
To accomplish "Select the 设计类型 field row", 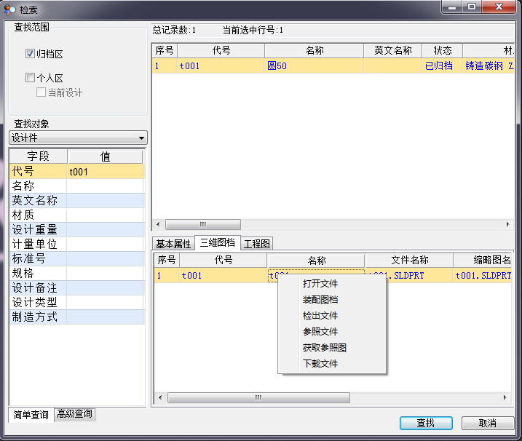I will (x=77, y=302).
